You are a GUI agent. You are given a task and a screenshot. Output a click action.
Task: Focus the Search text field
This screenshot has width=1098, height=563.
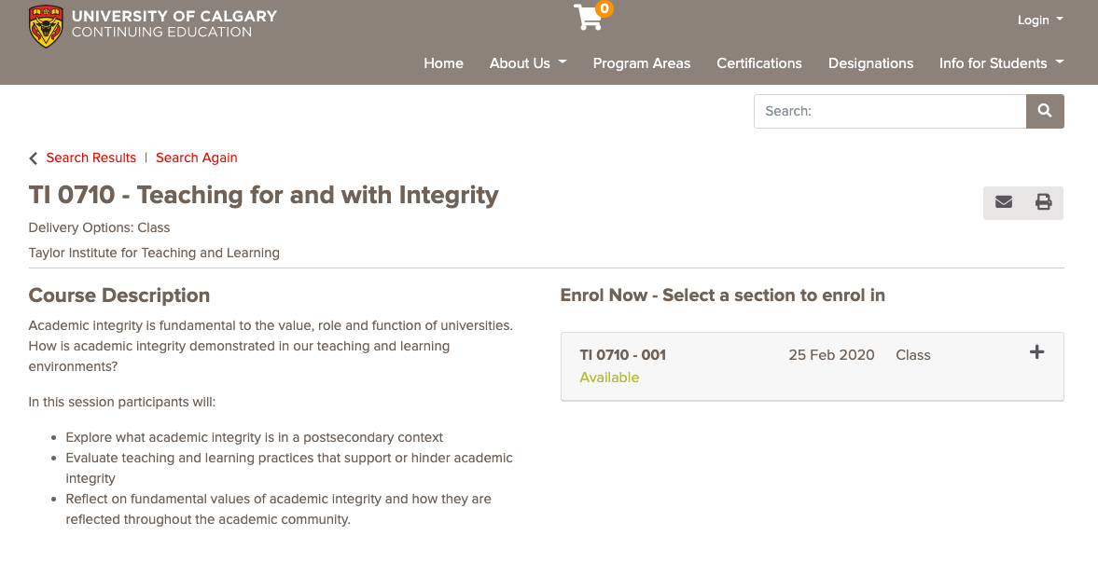890,111
